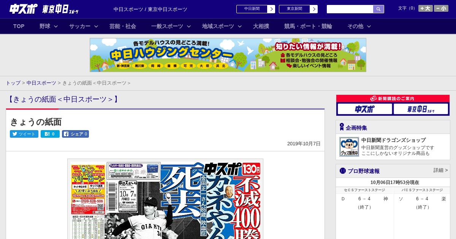This screenshot has width=456, height=239.
Task: Open 東京中日スポーツ subscription button
Action: pos(421,109)
